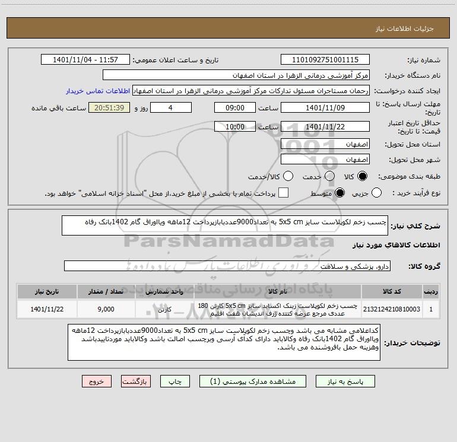Click the جزئیات اطلاعات نیاز header title
This screenshot has width=457, height=442.
click(405, 28)
